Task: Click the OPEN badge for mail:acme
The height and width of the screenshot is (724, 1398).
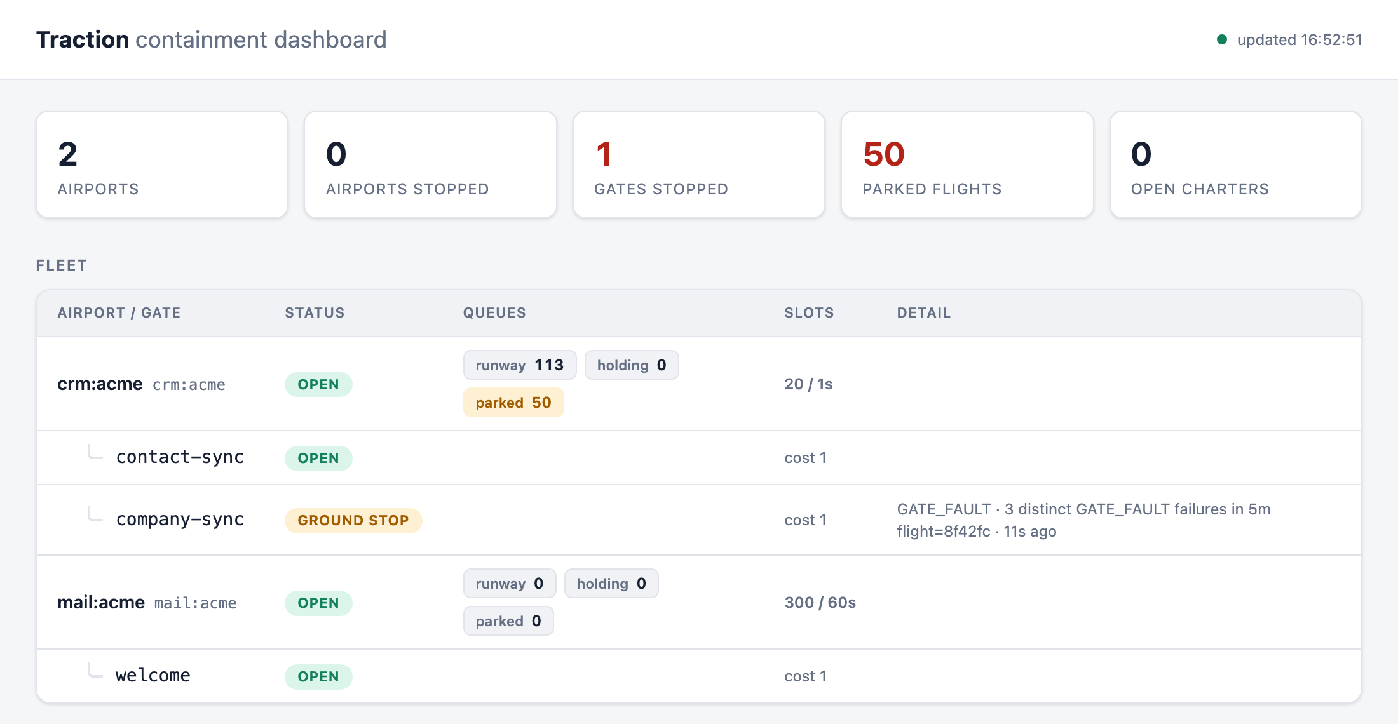Action: pyautogui.click(x=318, y=603)
